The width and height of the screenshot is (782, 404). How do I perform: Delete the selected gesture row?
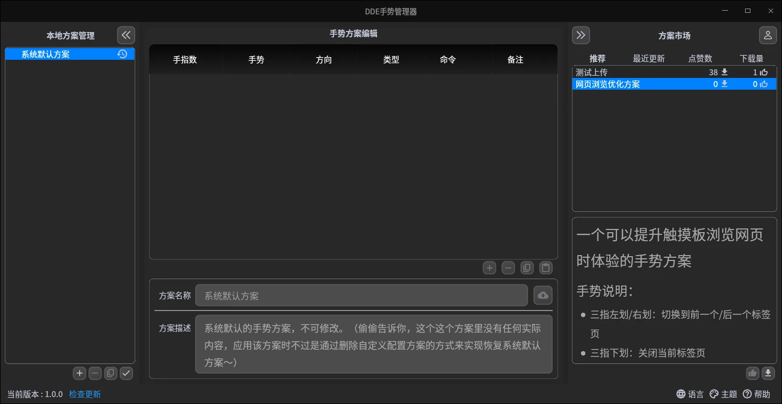pyautogui.click(x=508, y=268)
